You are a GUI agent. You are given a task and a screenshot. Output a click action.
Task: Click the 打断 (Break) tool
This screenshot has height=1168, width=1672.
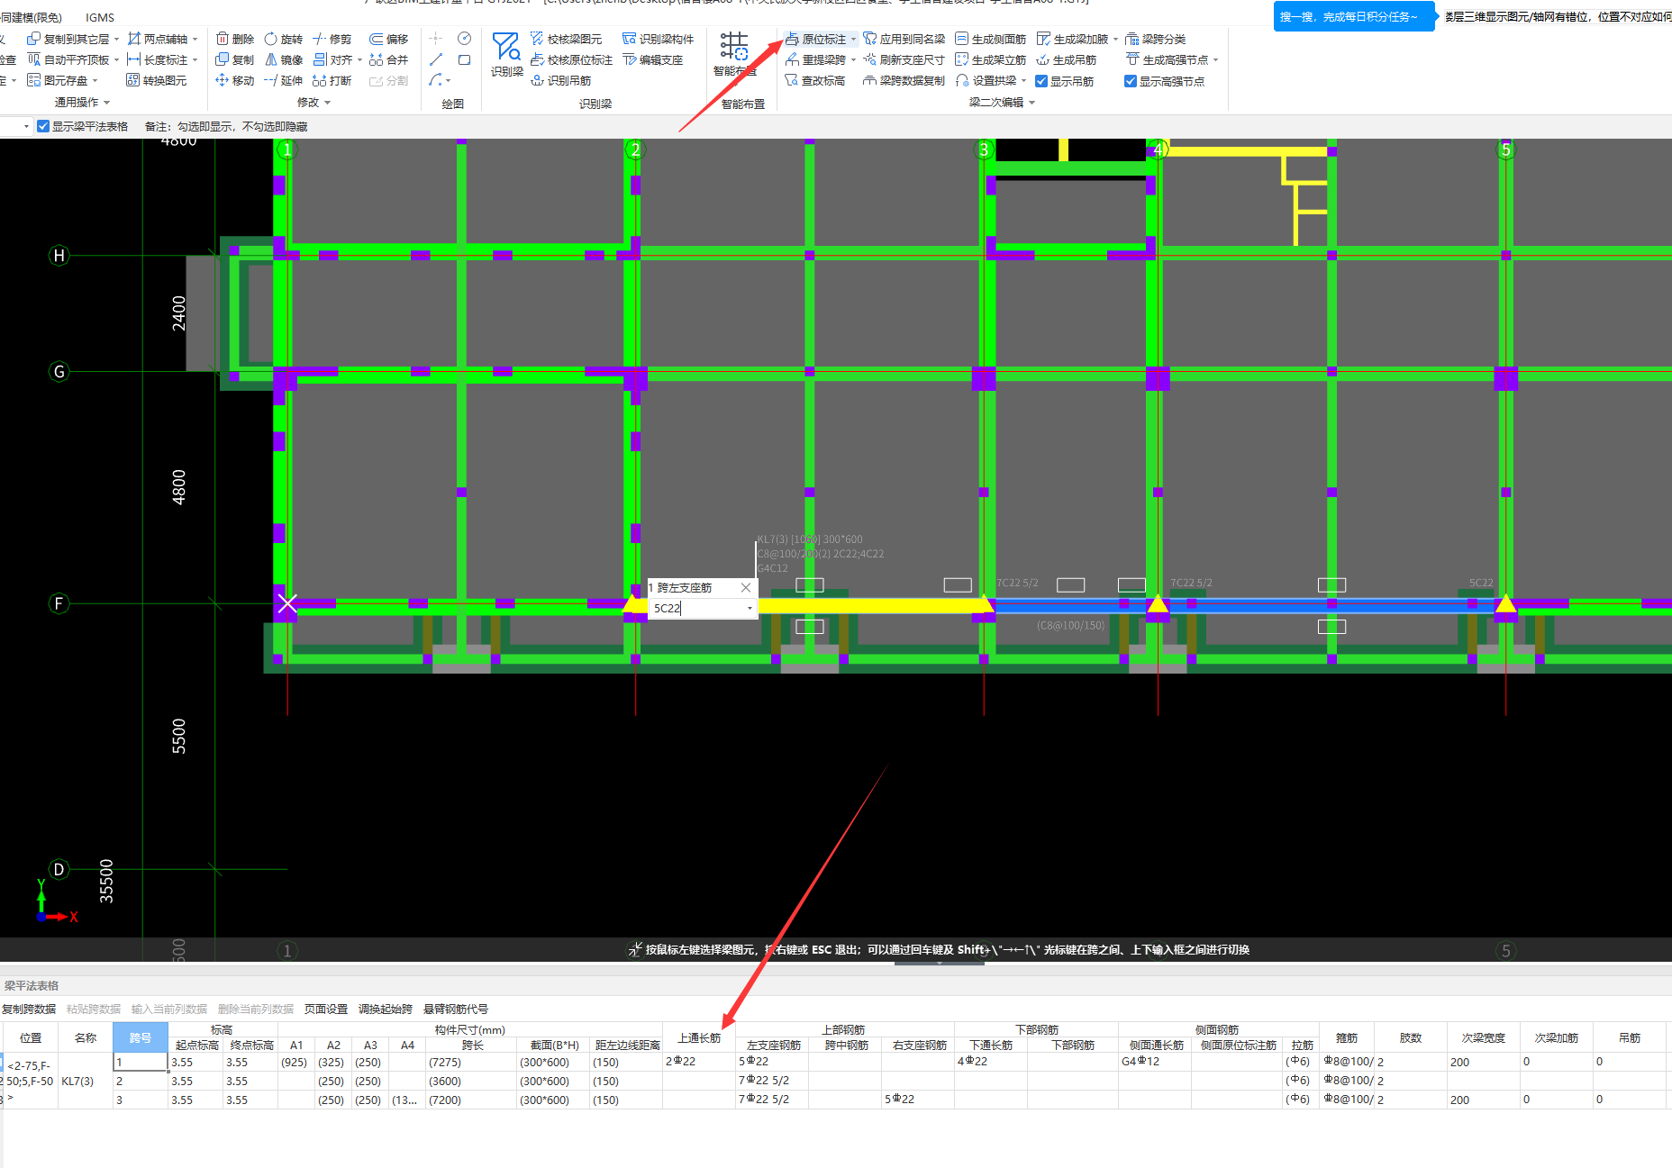tap(332, 80)
